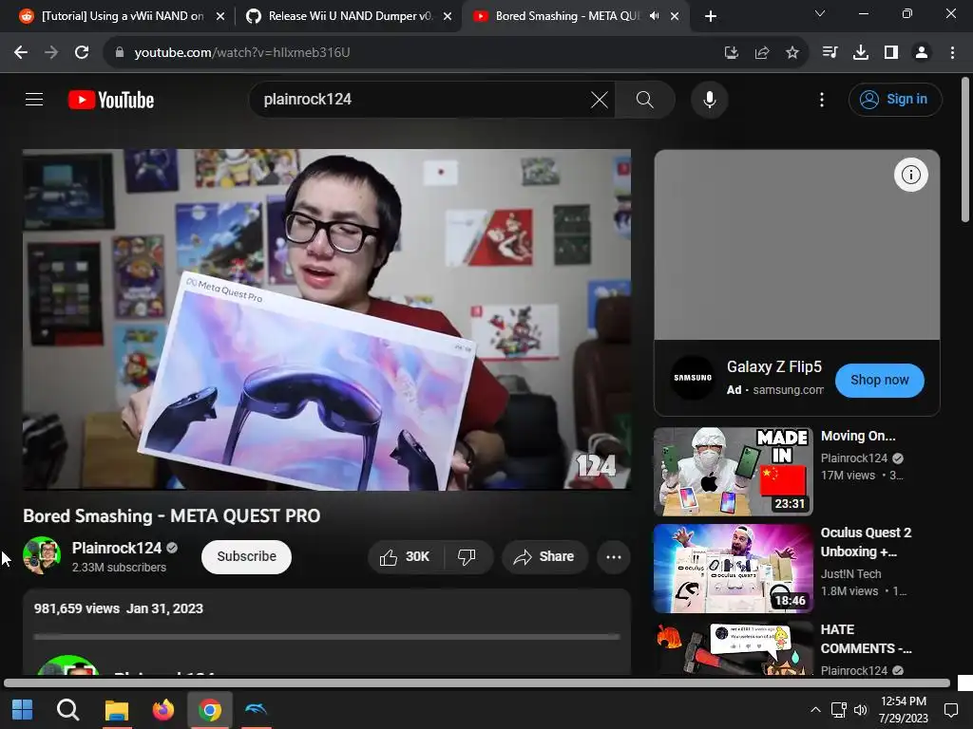Open the Chrome three-dot menu
This screenshot has height=729, width=973.
(952, 53)
